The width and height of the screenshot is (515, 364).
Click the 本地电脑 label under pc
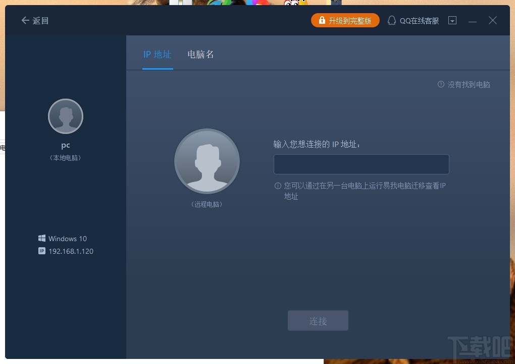coord(65,157)
